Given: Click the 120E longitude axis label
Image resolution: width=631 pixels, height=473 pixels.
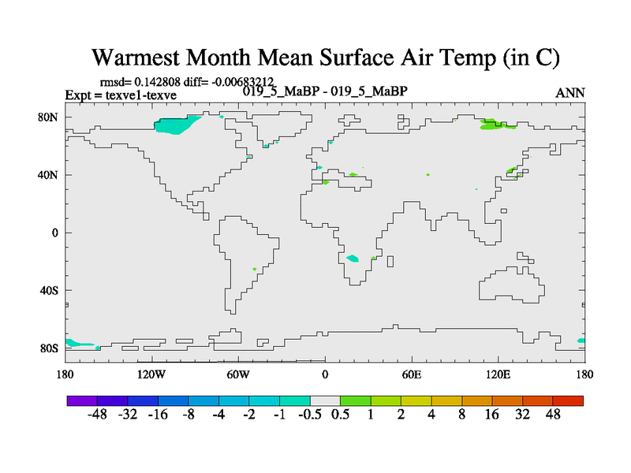Looking at the screenshot, I should tap(498, 373).
